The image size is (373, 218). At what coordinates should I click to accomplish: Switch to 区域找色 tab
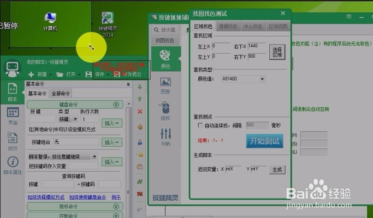(x=203, y=26)
